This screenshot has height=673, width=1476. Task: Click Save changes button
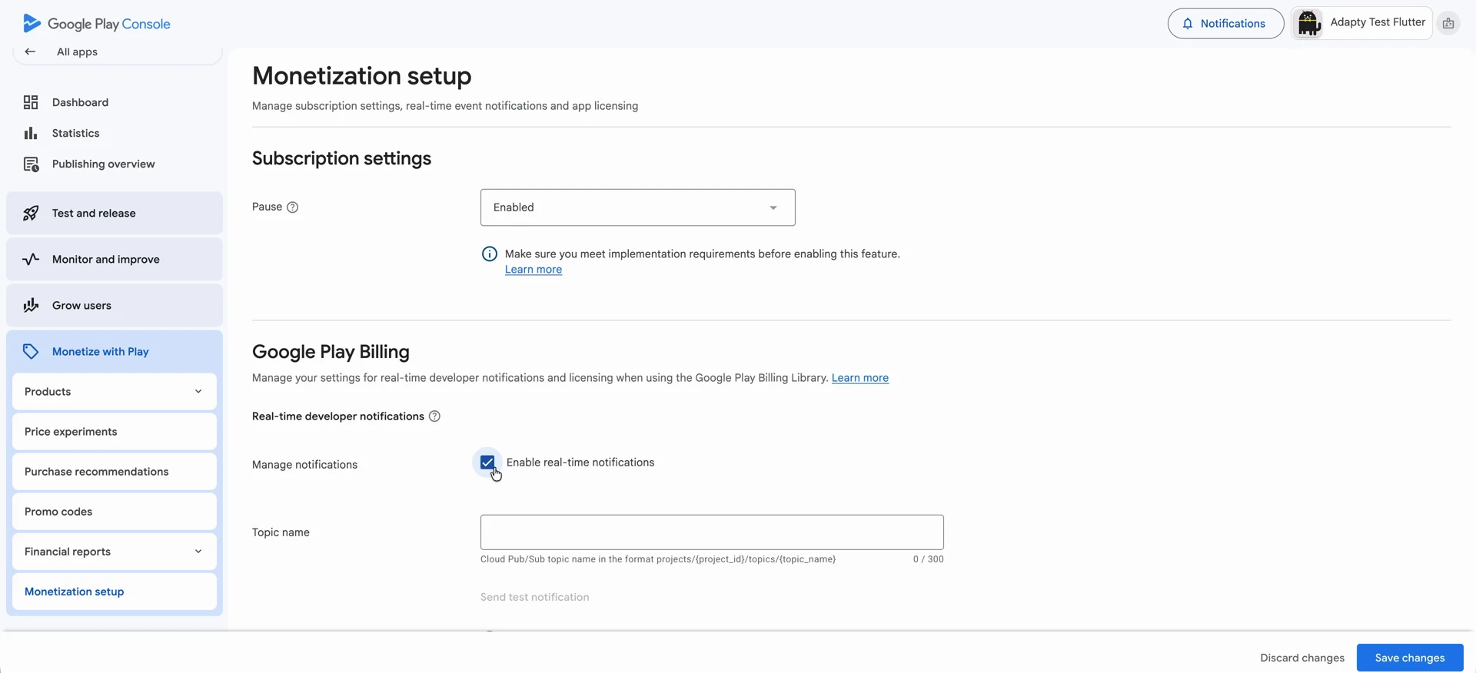tap(1410, 658)
